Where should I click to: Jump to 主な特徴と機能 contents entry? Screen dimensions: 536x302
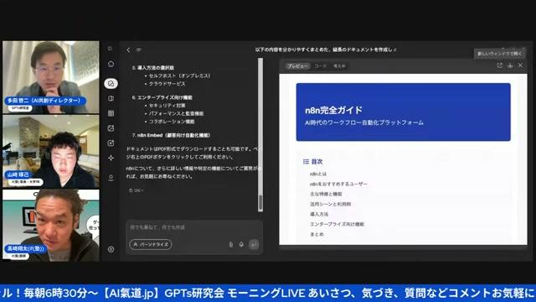[326, 194]
